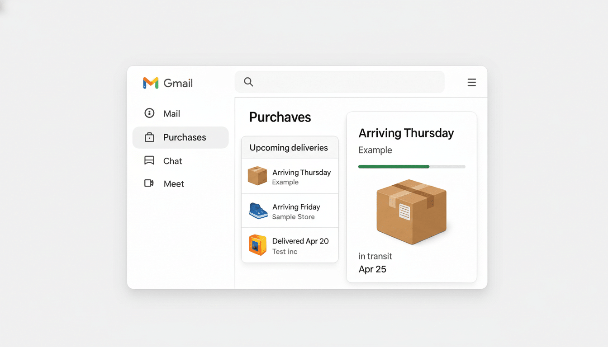The width and height of the screenshot is (608, 347).
Task: Launch Meet using the camera icon
Action: pos(149,183)
